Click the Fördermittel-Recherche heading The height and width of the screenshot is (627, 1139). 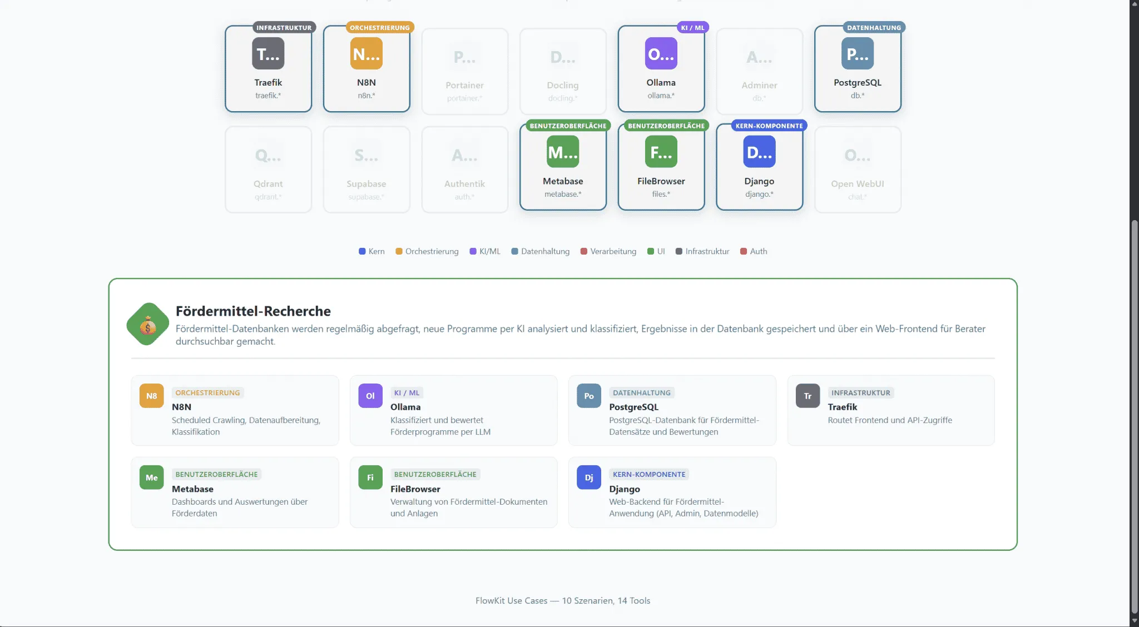tap(253, 311)
